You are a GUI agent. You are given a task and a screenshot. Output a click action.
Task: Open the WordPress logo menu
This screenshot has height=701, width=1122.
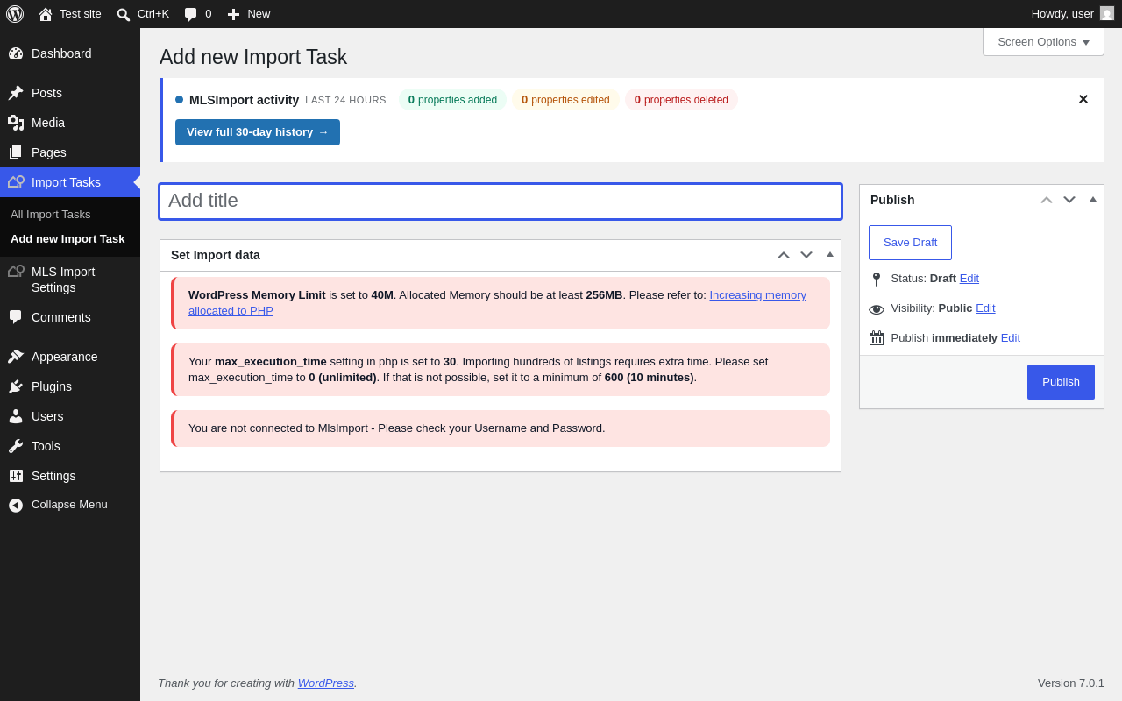click(x=15, y=14)
